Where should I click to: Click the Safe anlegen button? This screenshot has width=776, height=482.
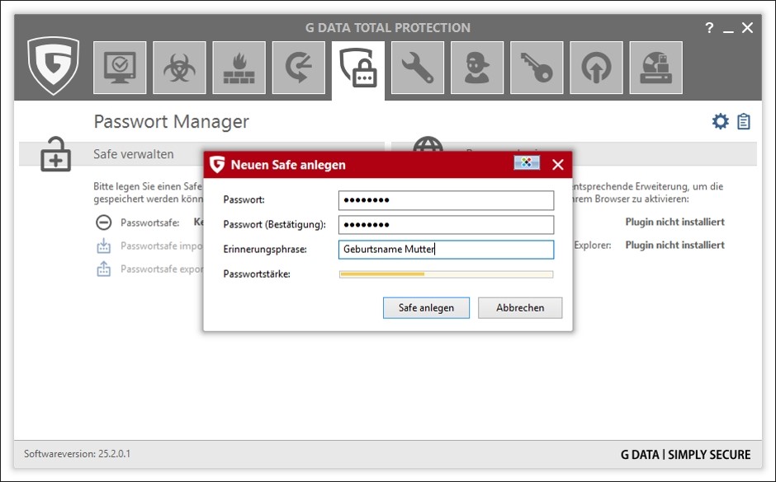pos(426,307)
